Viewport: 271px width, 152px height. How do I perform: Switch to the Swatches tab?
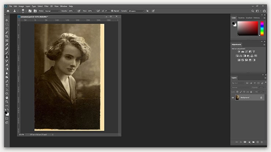coord(241,18)
